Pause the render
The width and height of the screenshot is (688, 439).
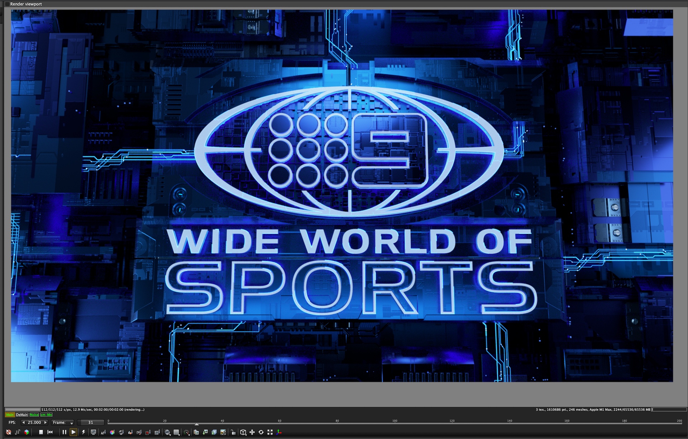pyautogui.click(x=64, y=432)
